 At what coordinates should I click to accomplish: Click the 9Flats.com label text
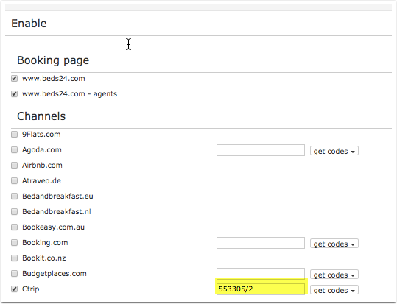41,135
